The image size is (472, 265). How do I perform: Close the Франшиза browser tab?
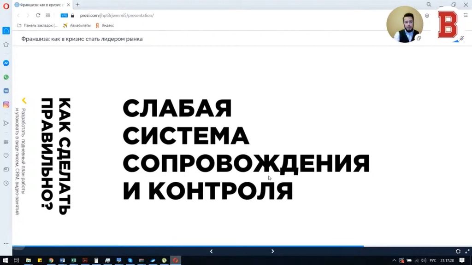(68, 5)
